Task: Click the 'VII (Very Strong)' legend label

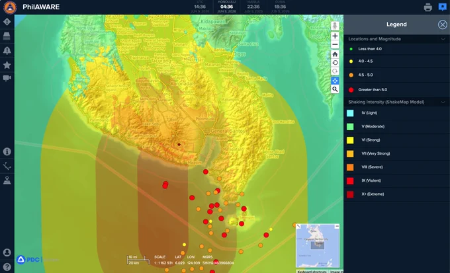Action: click(x=376, y=153)
